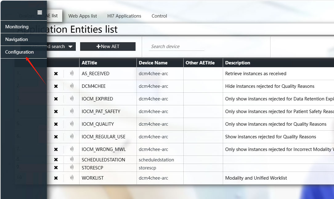Switch to the Web Apps list tab
The width and height of the screenshot is (334, 199).
coord(83,16)
